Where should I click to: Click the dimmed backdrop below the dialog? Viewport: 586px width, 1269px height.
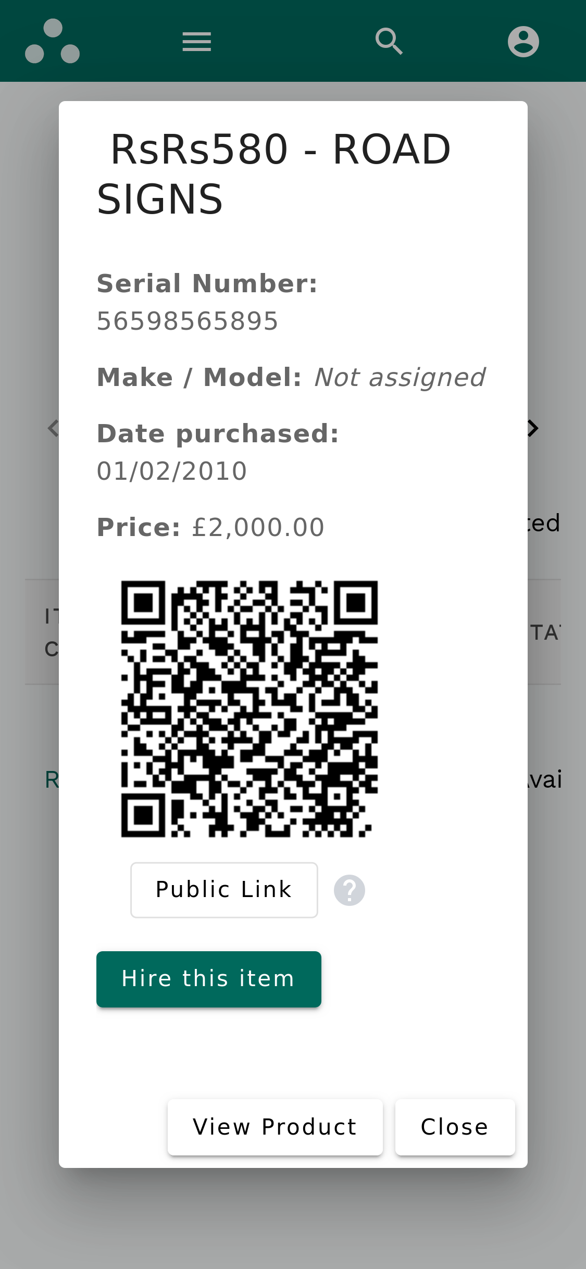click(293, 1219)
